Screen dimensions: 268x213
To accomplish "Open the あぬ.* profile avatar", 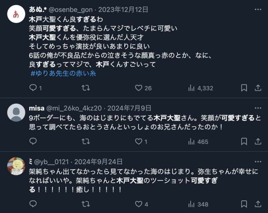I will [x=16, y=14].
